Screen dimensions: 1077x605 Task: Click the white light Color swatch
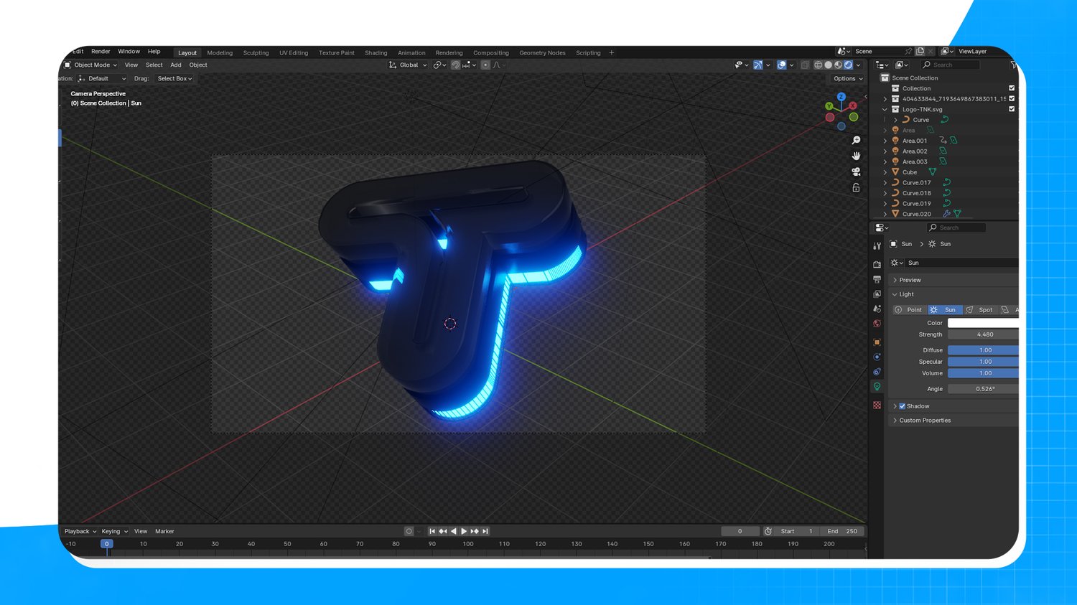coord(983,323)
